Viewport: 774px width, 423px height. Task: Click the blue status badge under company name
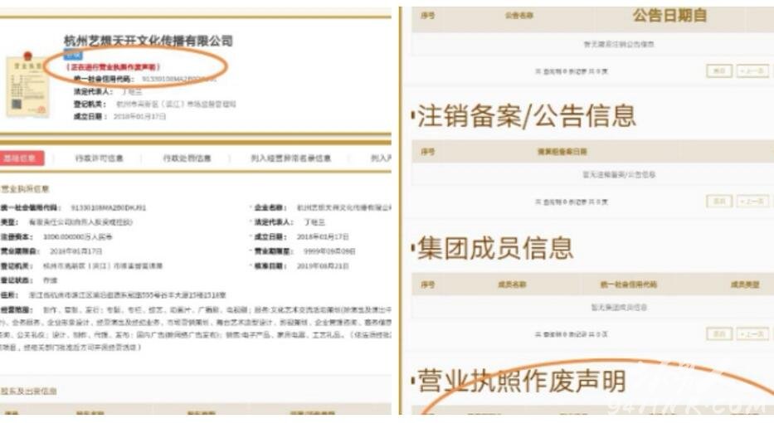pos(73,55)
